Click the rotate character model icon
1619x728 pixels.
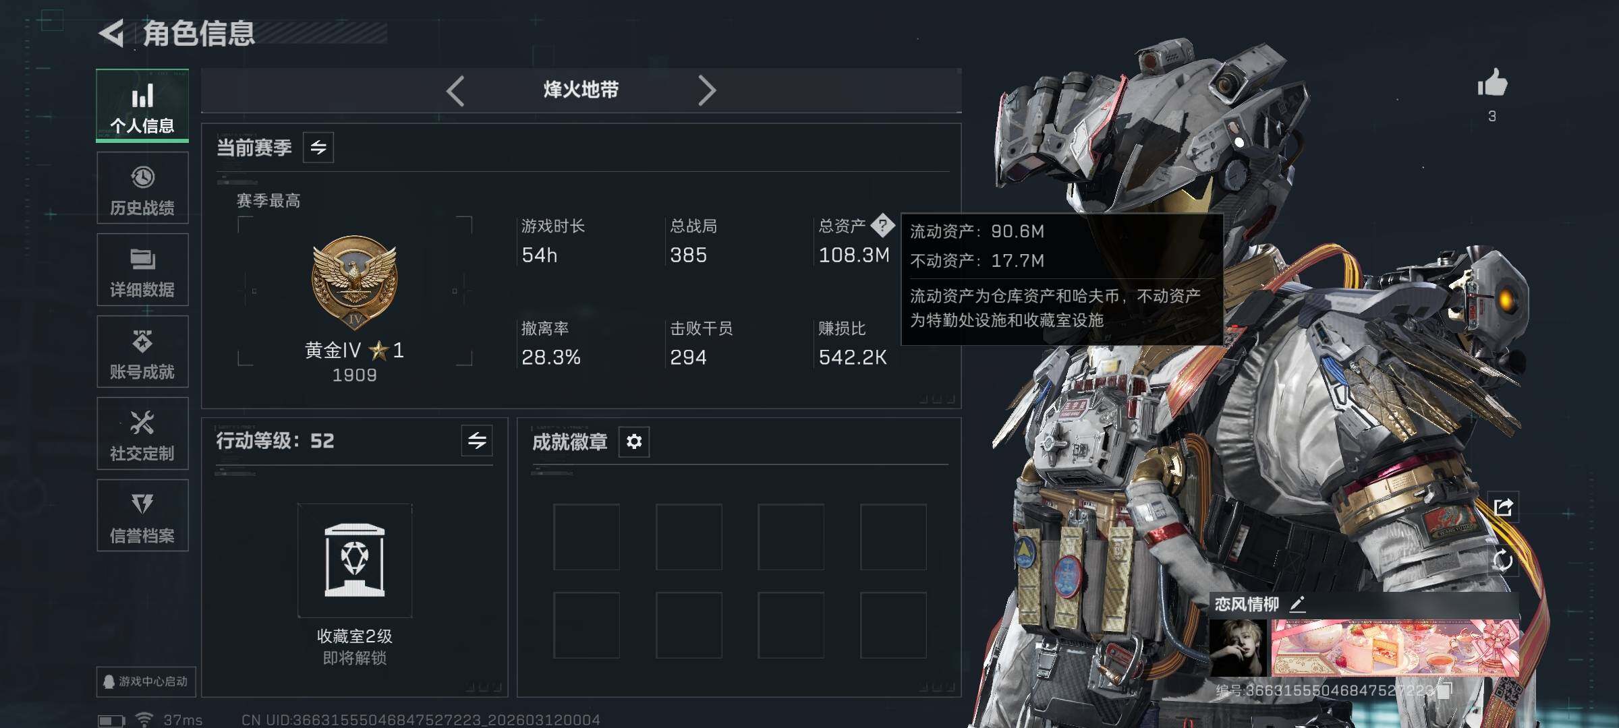1503,561
